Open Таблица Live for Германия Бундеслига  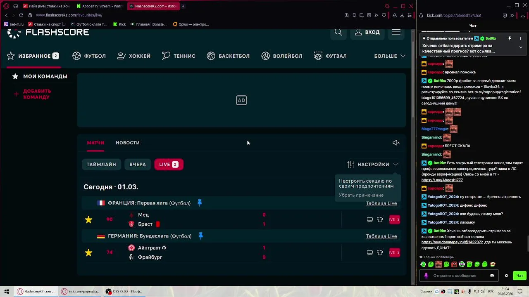(x=381, y=236)
